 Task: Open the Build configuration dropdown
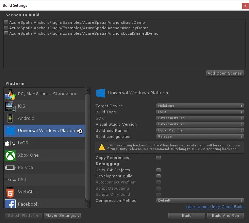[200, 137]
